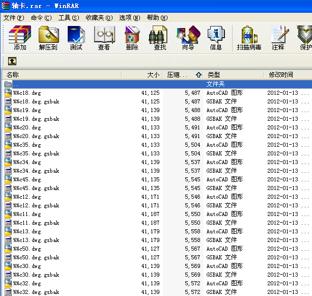Click date 2012-01-13 of %%c19.dwg
The height and width of the screenshot is (296, 312).
[282, 110]
